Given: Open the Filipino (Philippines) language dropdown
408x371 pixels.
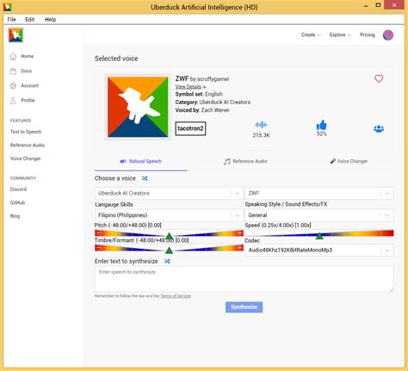Looking at the screenshot, I should point(169,215).
